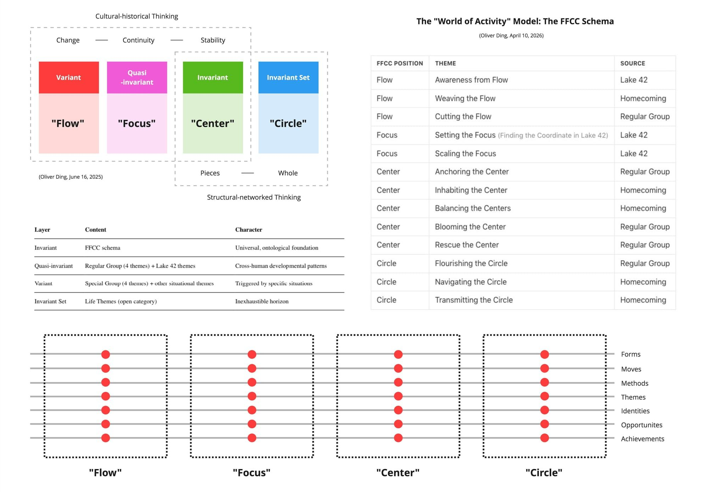Click the FFCC POSITION column header
Screen dimensions: 709x492
point(400,63)
